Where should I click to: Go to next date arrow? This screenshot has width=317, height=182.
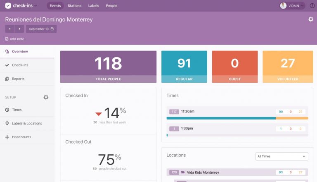point(19,29)
